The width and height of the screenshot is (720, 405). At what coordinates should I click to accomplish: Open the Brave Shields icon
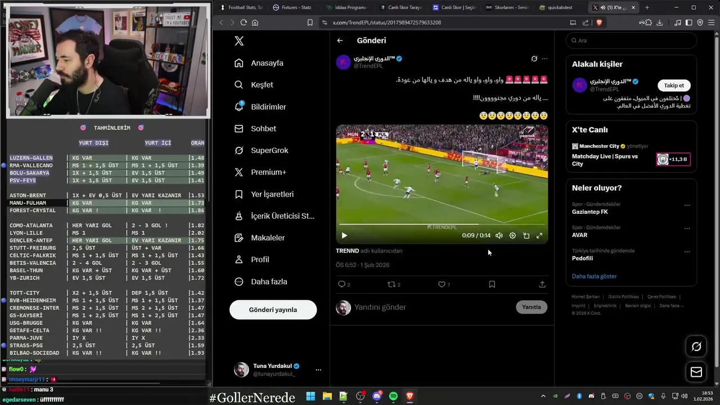click(x=599, y=22)
